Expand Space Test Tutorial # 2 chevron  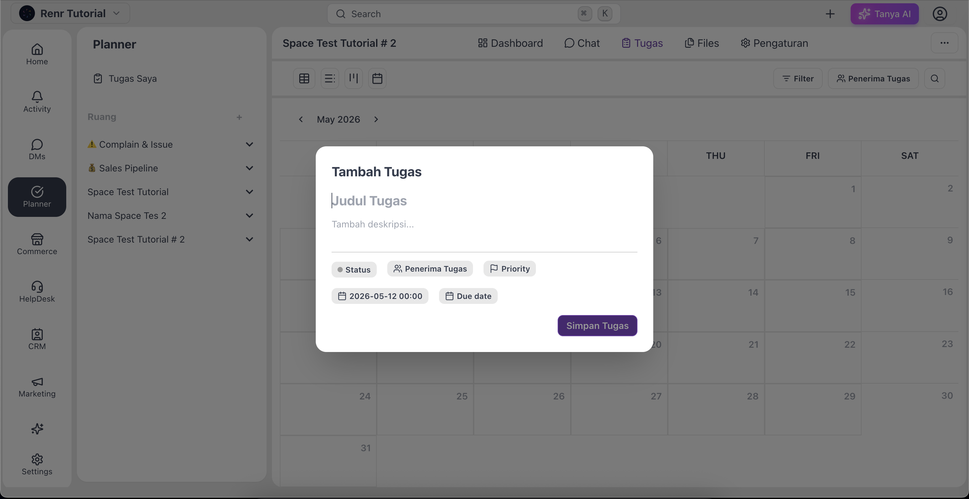(249, 239)
